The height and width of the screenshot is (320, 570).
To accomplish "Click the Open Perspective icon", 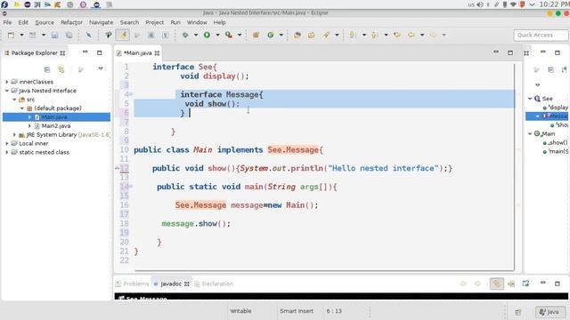I will pos(518,312).
